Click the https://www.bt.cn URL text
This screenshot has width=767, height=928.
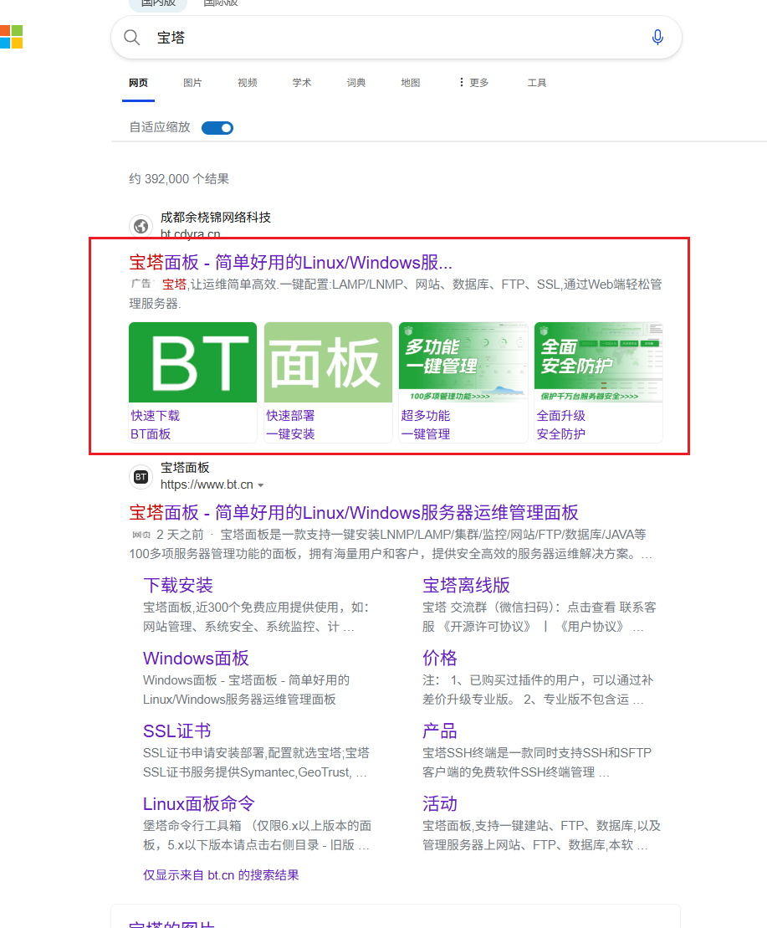pos(207,485)
